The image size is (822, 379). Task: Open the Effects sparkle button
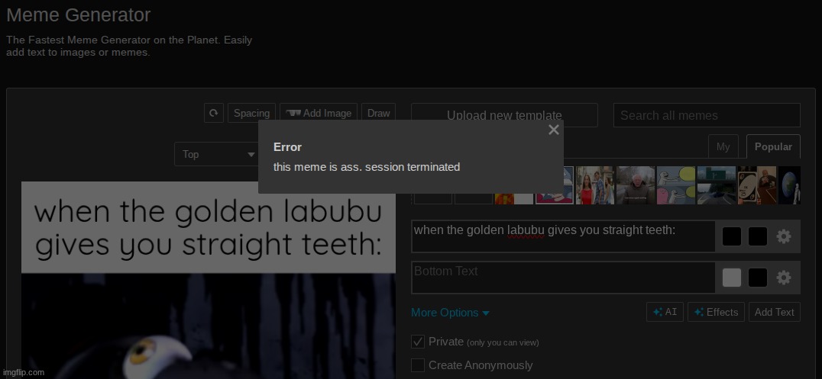716,312
